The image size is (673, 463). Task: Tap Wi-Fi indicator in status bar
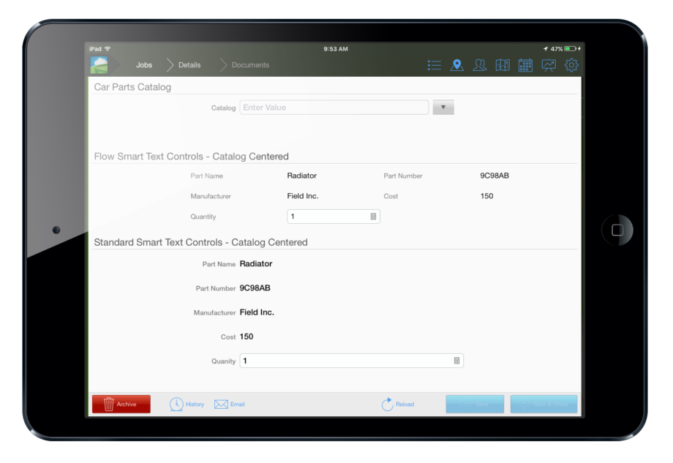click(108, 49)
